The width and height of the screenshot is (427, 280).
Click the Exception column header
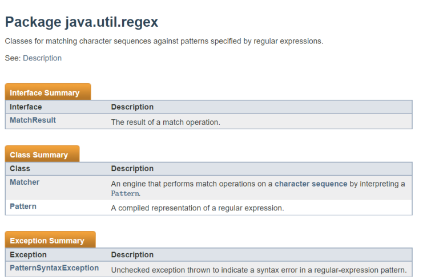pyautogui.click(x=28, y=255)
